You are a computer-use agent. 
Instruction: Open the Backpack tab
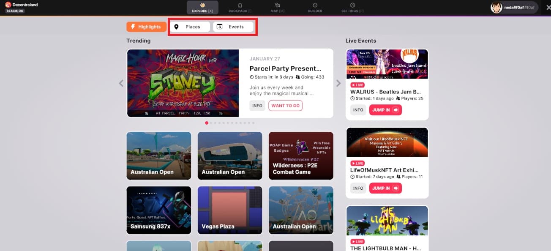pos(240,7)
